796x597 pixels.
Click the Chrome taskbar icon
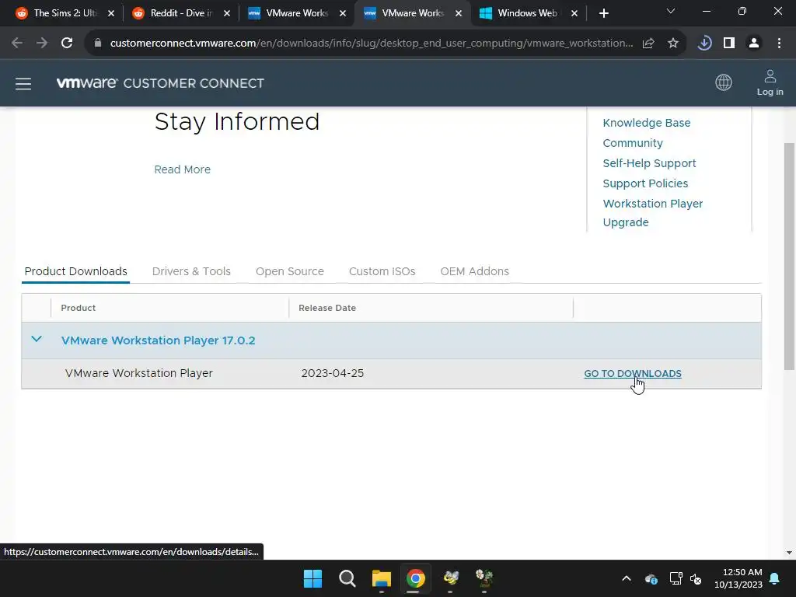click(415, 578)
